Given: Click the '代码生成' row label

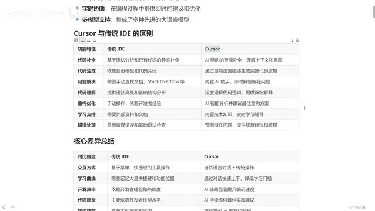Looking at the screenshot, I should pos(86,71).
